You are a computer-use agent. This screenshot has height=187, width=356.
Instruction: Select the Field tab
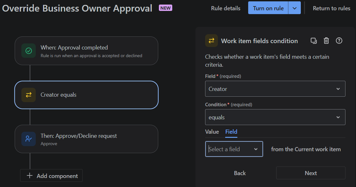click(x=231, y=132)
